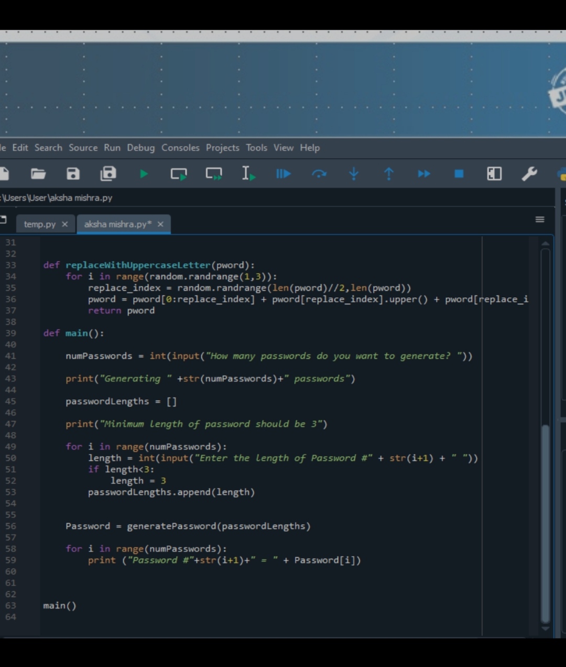Open the Help menu
This screenshot has width=566, height=667.
pyautogui.click(x=310, y=148)
